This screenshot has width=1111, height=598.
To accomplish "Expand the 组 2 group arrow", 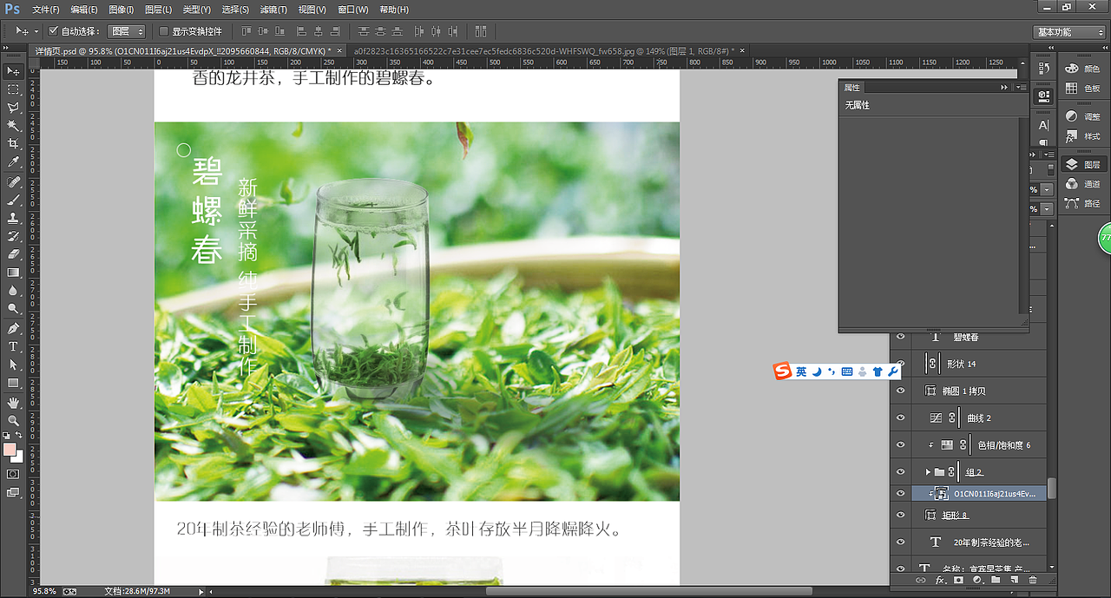I will [927, 471].
